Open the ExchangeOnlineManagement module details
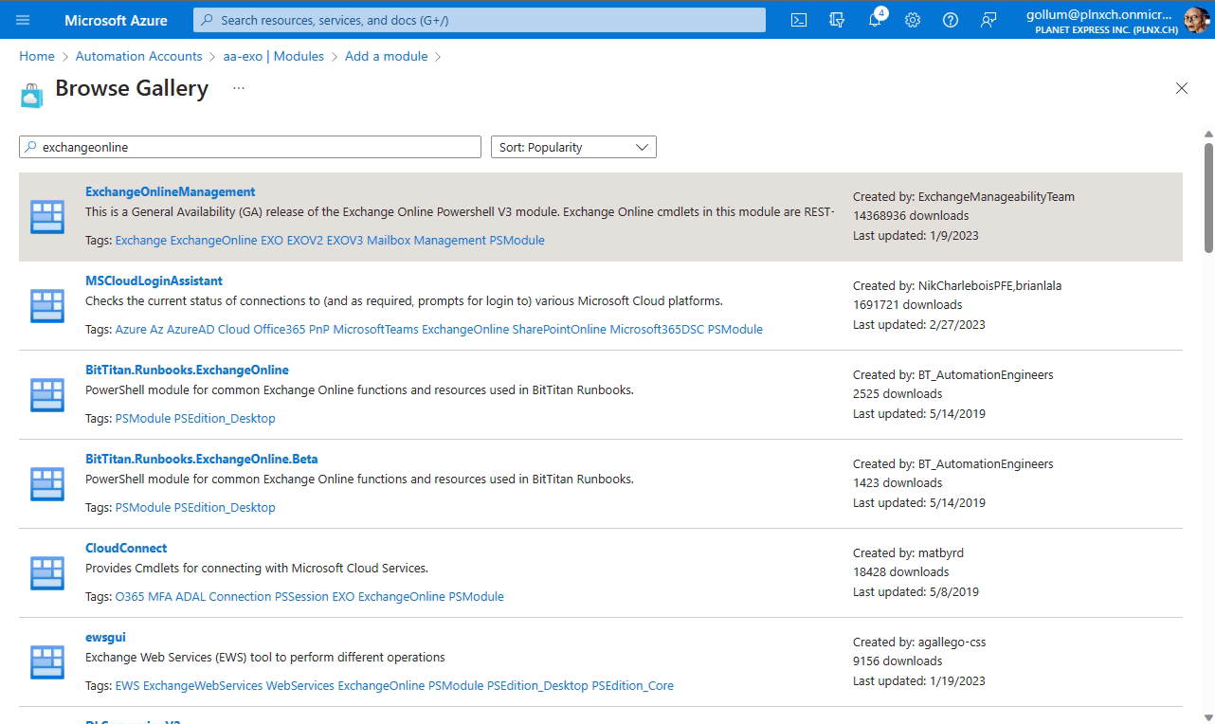The width and height of the screenshot is (1215, 724). tap(170, 191)
